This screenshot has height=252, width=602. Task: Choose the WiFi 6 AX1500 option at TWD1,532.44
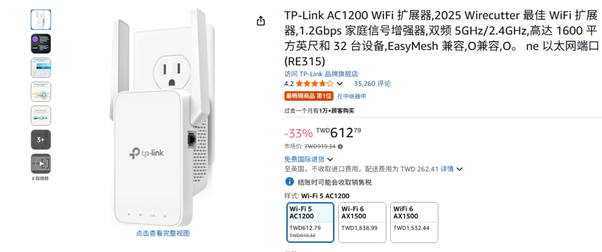[x=414, y=222]
